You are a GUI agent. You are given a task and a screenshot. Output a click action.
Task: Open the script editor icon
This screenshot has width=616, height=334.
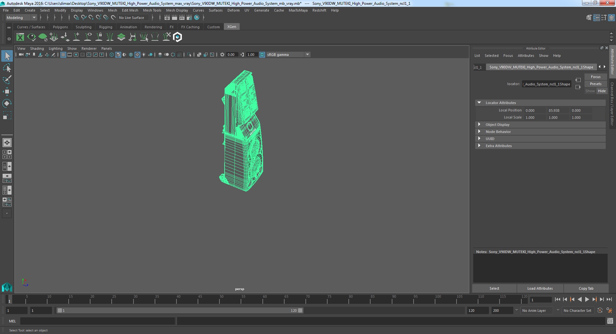point(610,321)
